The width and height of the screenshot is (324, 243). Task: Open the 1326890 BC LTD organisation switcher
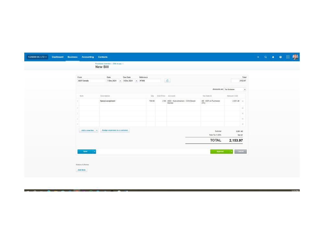click(37, 57)
